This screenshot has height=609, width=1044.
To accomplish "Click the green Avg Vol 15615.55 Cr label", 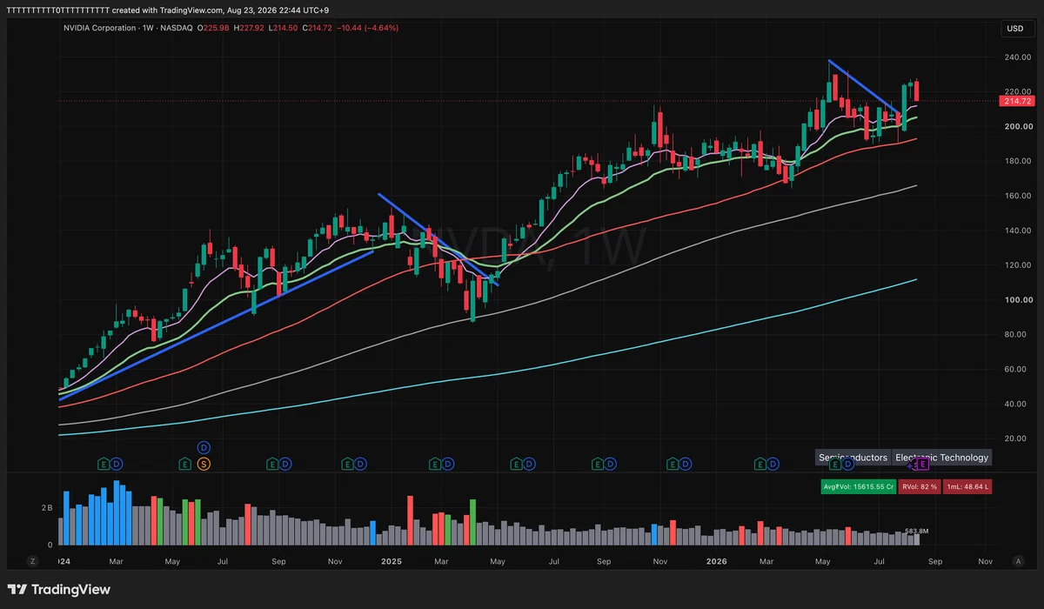I will (x=859, y=486).
